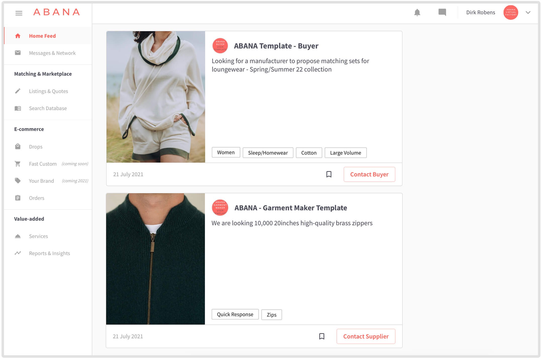Click the Fast Custom cart icon
Image resolution: width=544 pixels, height=359 pixels.
(18, 164)
